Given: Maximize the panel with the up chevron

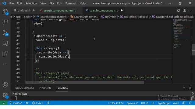Looking at the screenshot, I should [x=184, y=88].
